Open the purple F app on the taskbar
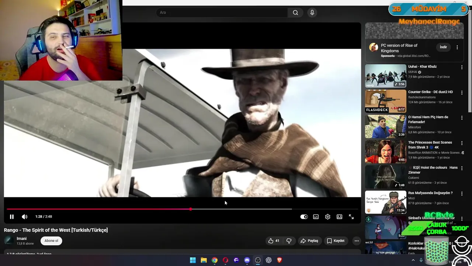 coord(236,260)
